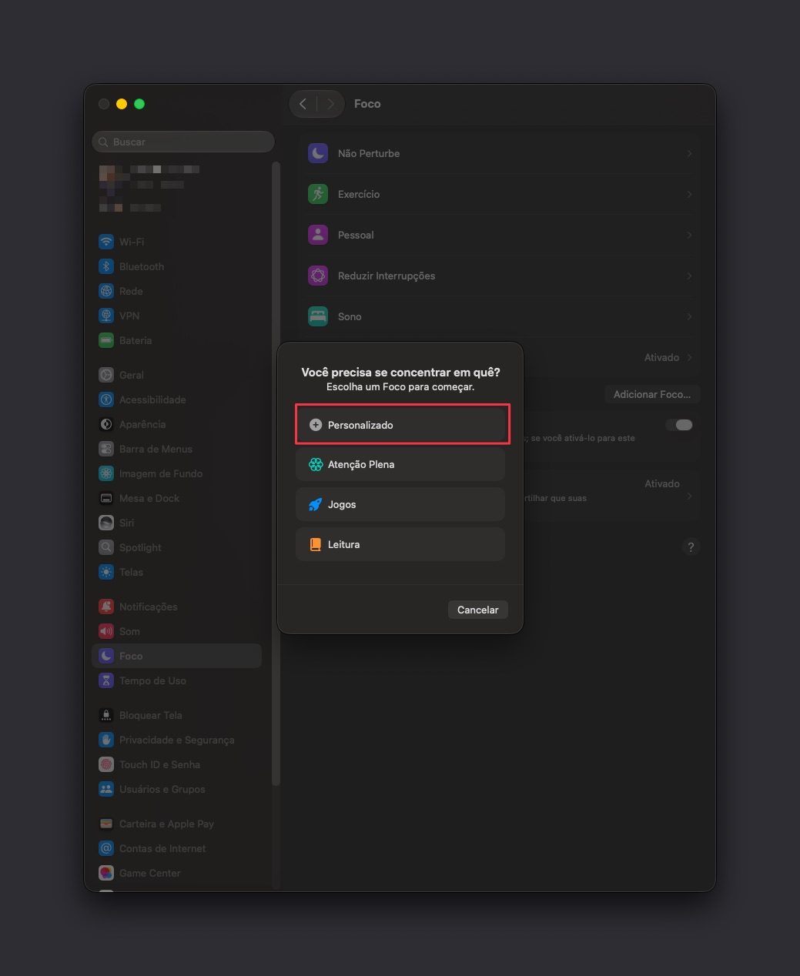Select Foco in the sidebar
800x976 pixels.
[176, 656]
